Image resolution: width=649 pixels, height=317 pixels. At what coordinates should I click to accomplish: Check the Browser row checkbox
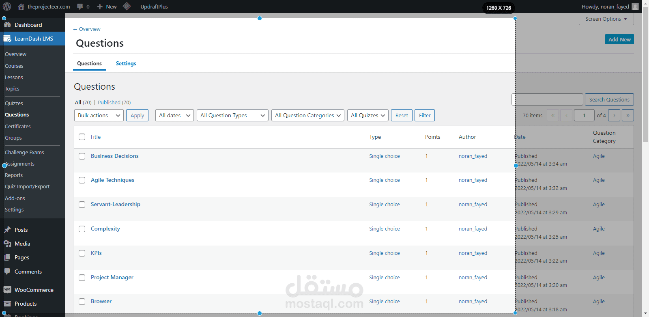click(82, 302)
